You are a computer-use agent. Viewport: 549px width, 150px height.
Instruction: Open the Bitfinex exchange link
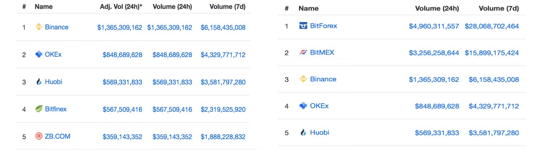point(56,109)
